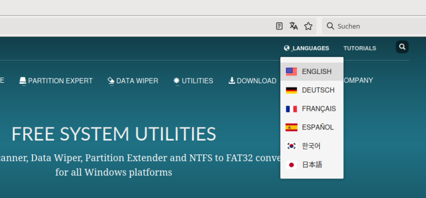Open Download menu item

(x=253, y=81)
